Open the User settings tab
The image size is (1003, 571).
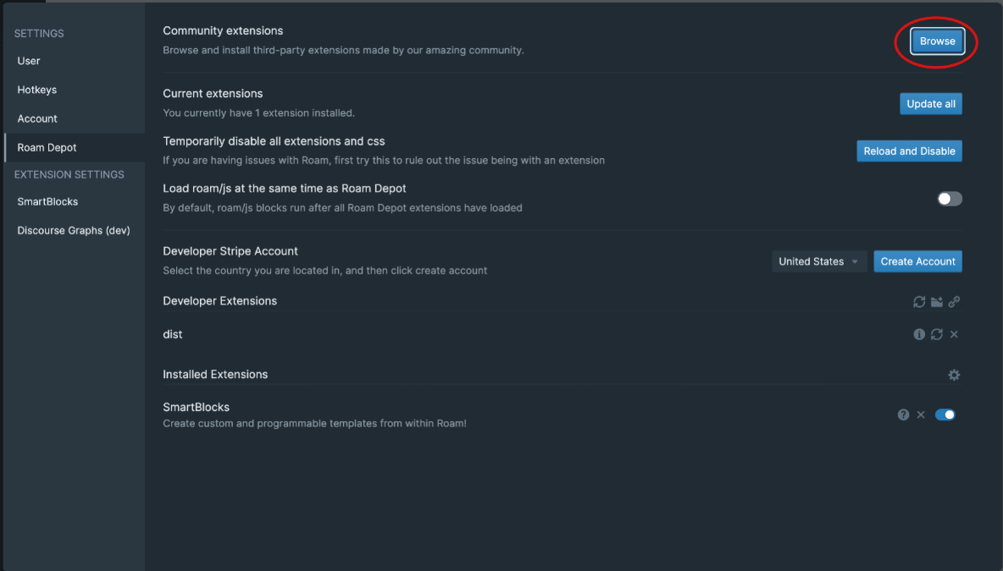(29, 61)
